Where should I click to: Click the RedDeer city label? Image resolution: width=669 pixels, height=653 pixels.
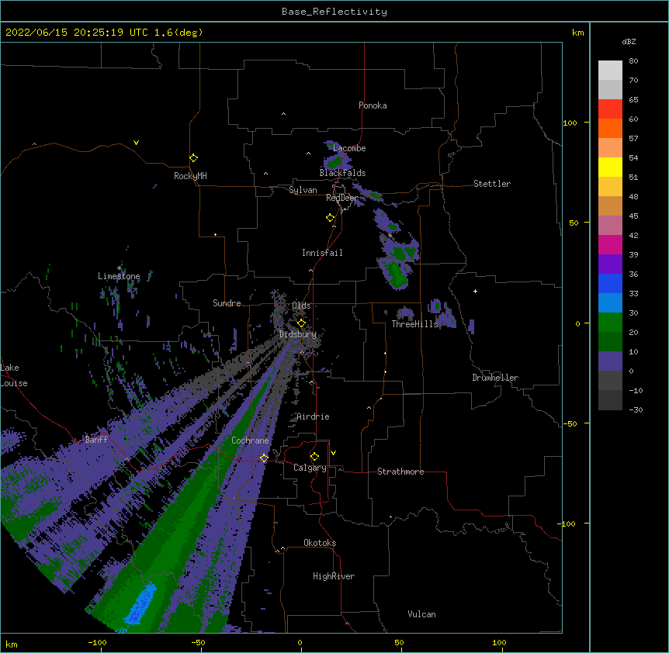[341, 198]
